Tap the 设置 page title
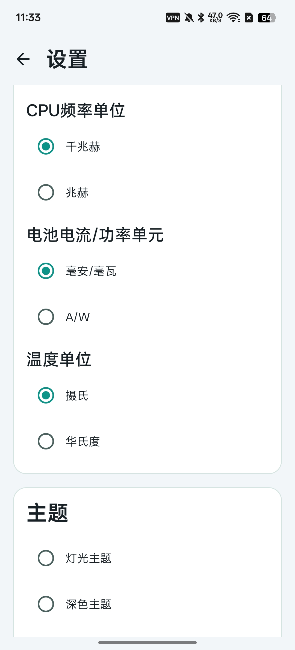Screen dimensions: 295x650 (67, 59)
